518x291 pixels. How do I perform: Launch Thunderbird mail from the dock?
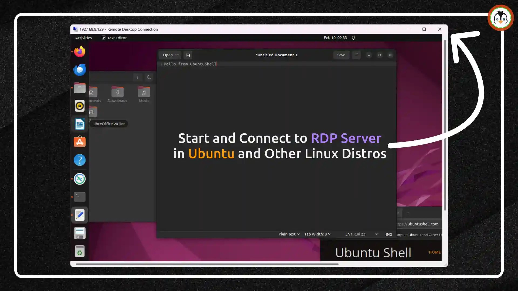coord(80,70)
